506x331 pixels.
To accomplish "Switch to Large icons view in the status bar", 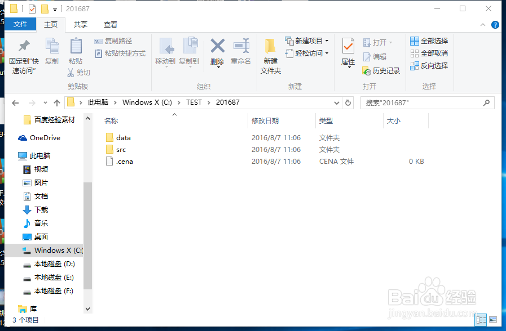I will (493, 320).
